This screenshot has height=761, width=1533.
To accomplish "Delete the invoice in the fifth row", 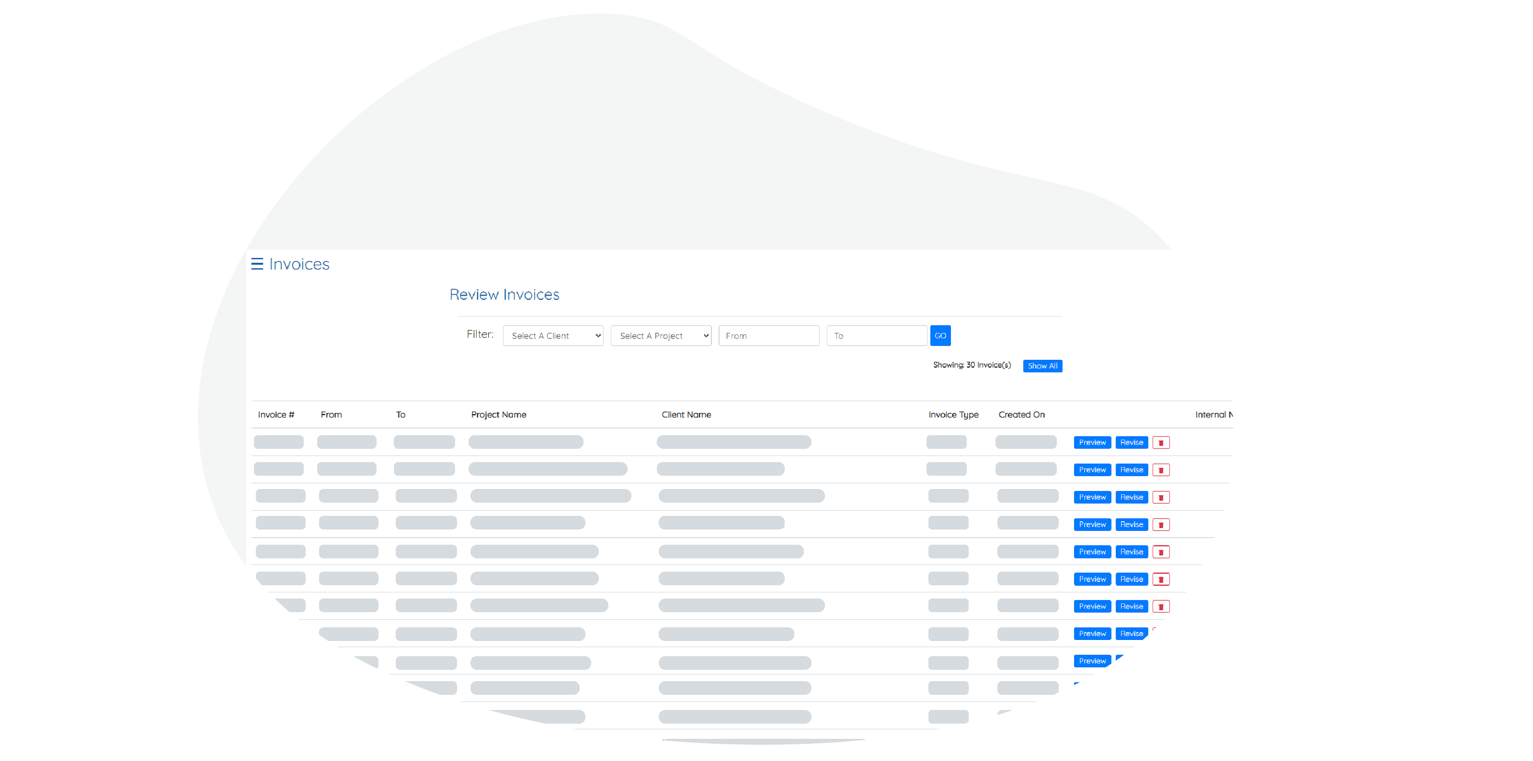I will click(1160, 552).
